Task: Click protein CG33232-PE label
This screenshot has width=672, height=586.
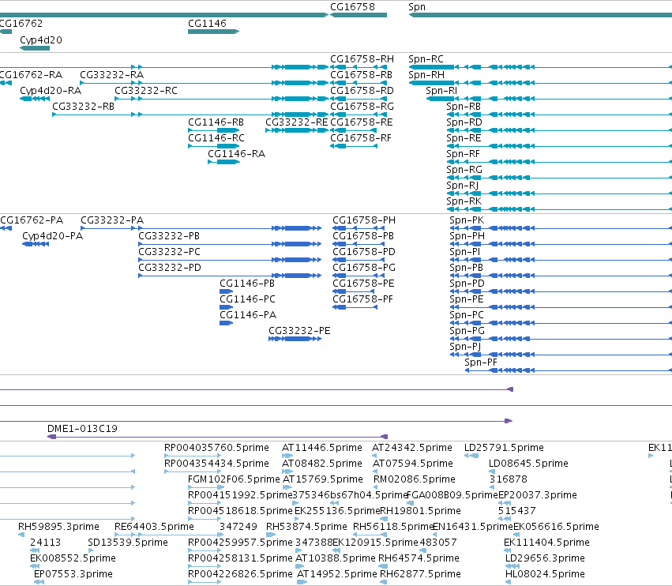Action: 299,330
